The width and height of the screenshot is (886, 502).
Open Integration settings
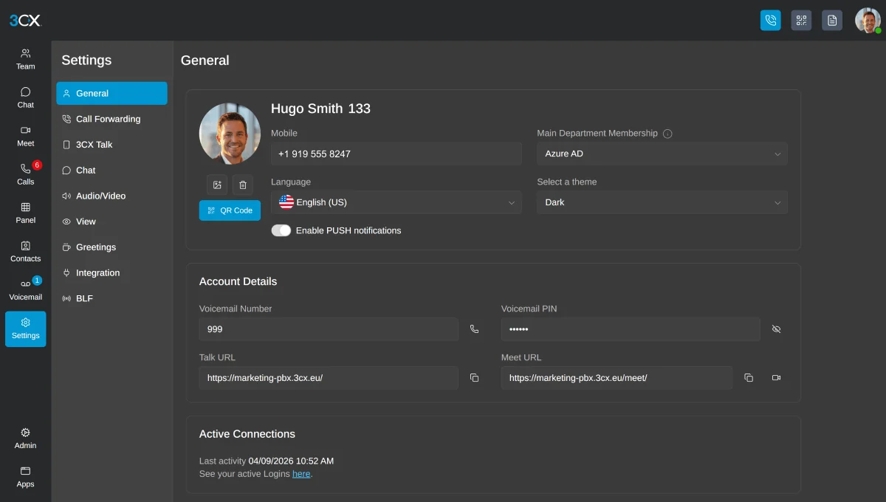click(x=111, y=272)
